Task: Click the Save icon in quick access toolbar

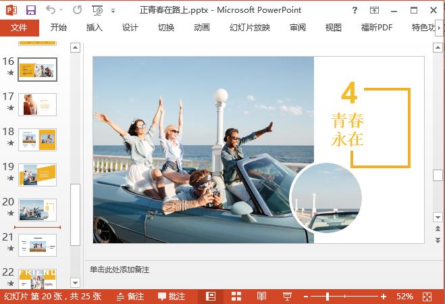Action: pyautogui.click(x=31, y=10)
